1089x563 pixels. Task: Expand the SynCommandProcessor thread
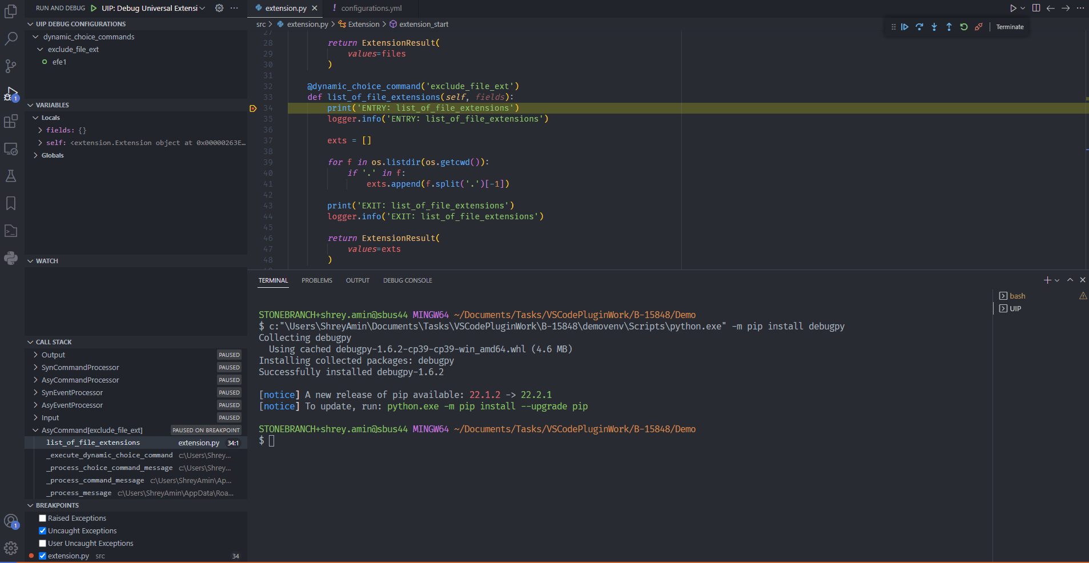point(80,368)
